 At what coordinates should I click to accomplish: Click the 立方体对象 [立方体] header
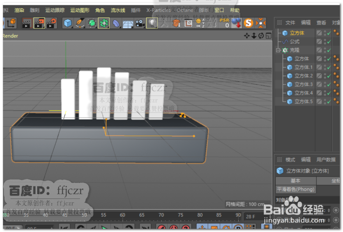307,171
